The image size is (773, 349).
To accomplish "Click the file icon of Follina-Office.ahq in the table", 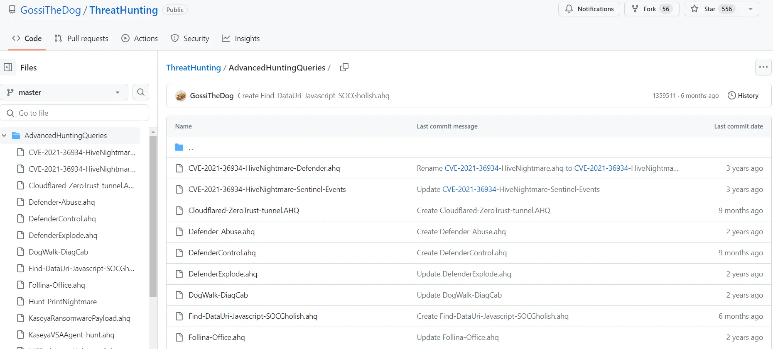I will (x=179, y=337).
